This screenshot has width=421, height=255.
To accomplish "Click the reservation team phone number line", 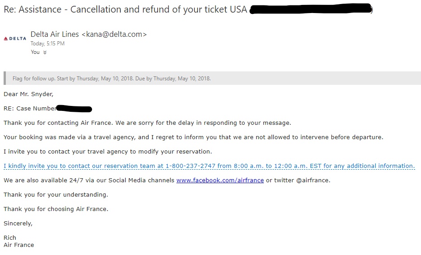I will pyautogui.click(x=209, y=166).
